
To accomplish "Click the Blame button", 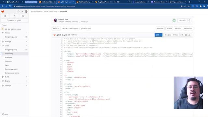I will 169,29.
